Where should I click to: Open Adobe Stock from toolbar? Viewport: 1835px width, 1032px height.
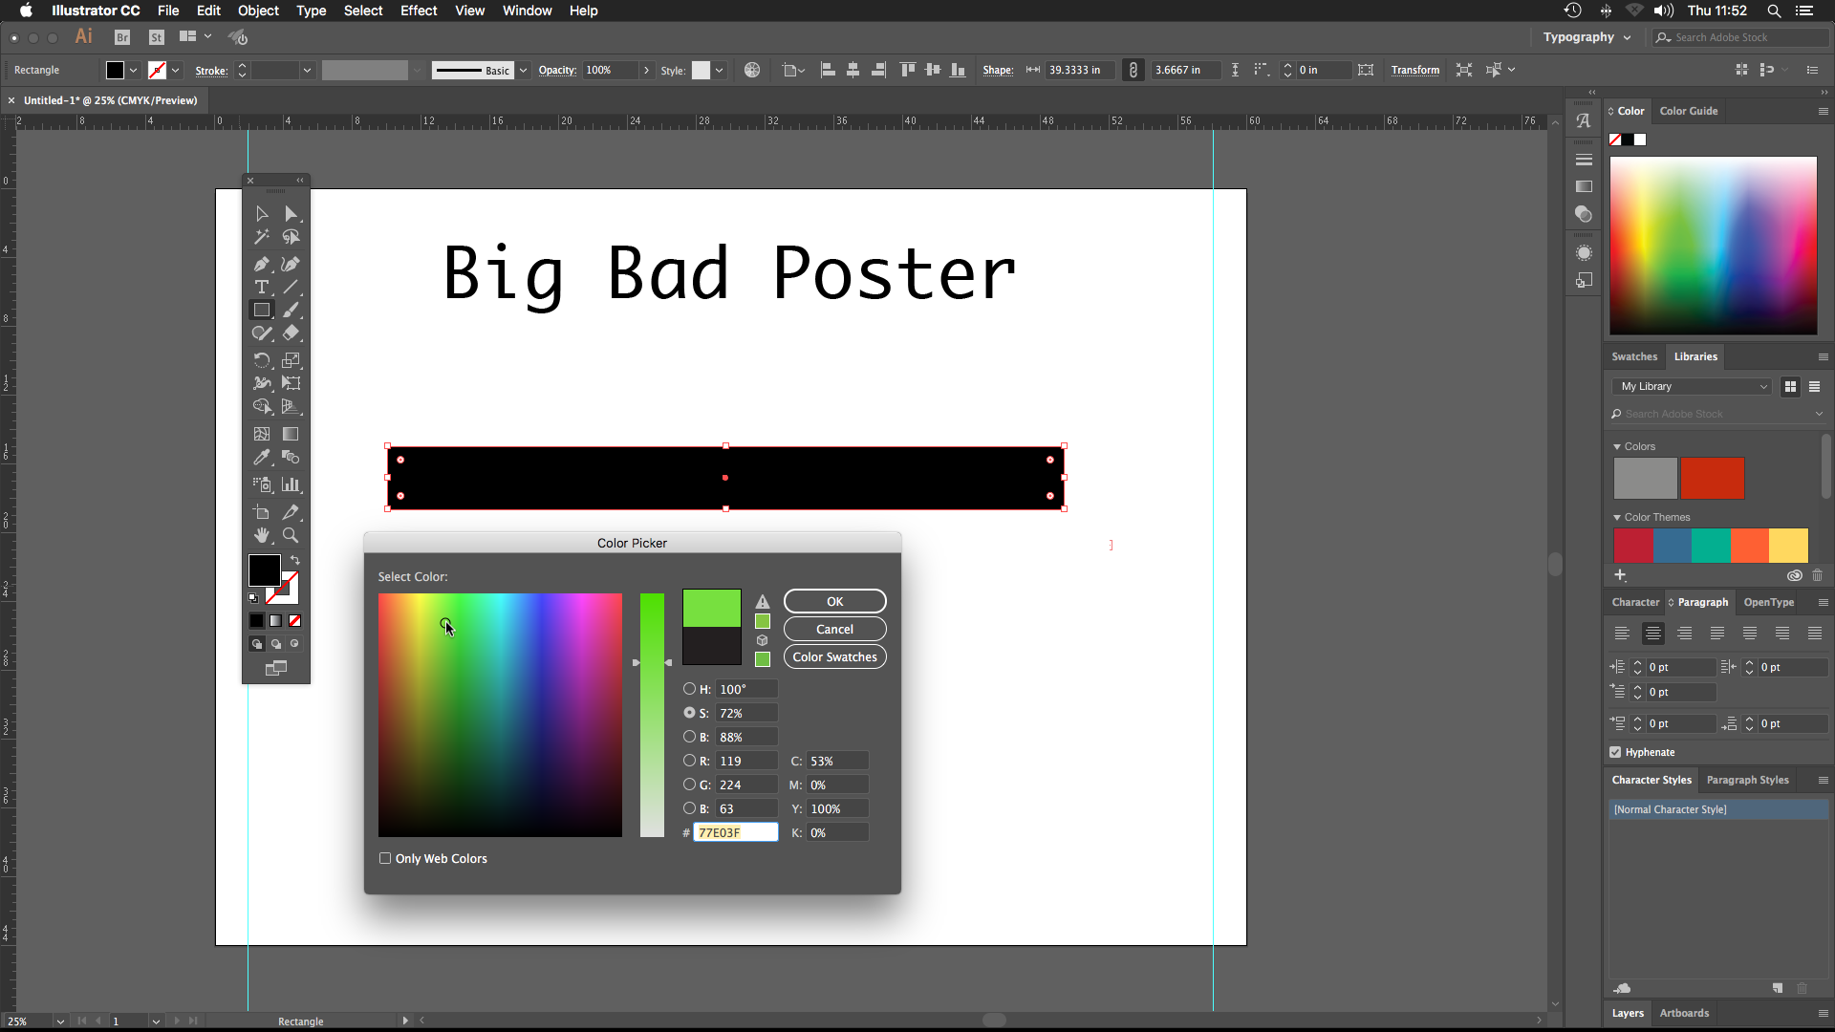(x=157, y=37)
